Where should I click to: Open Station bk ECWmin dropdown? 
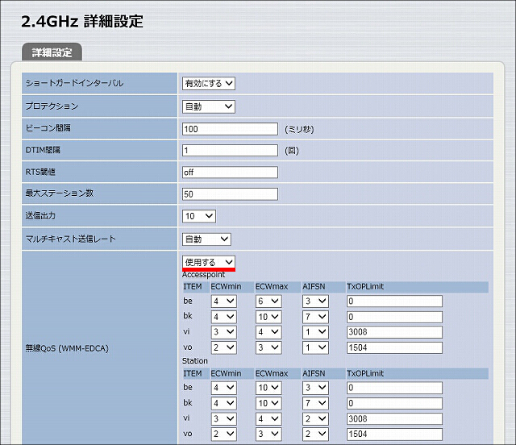[224, 404]
